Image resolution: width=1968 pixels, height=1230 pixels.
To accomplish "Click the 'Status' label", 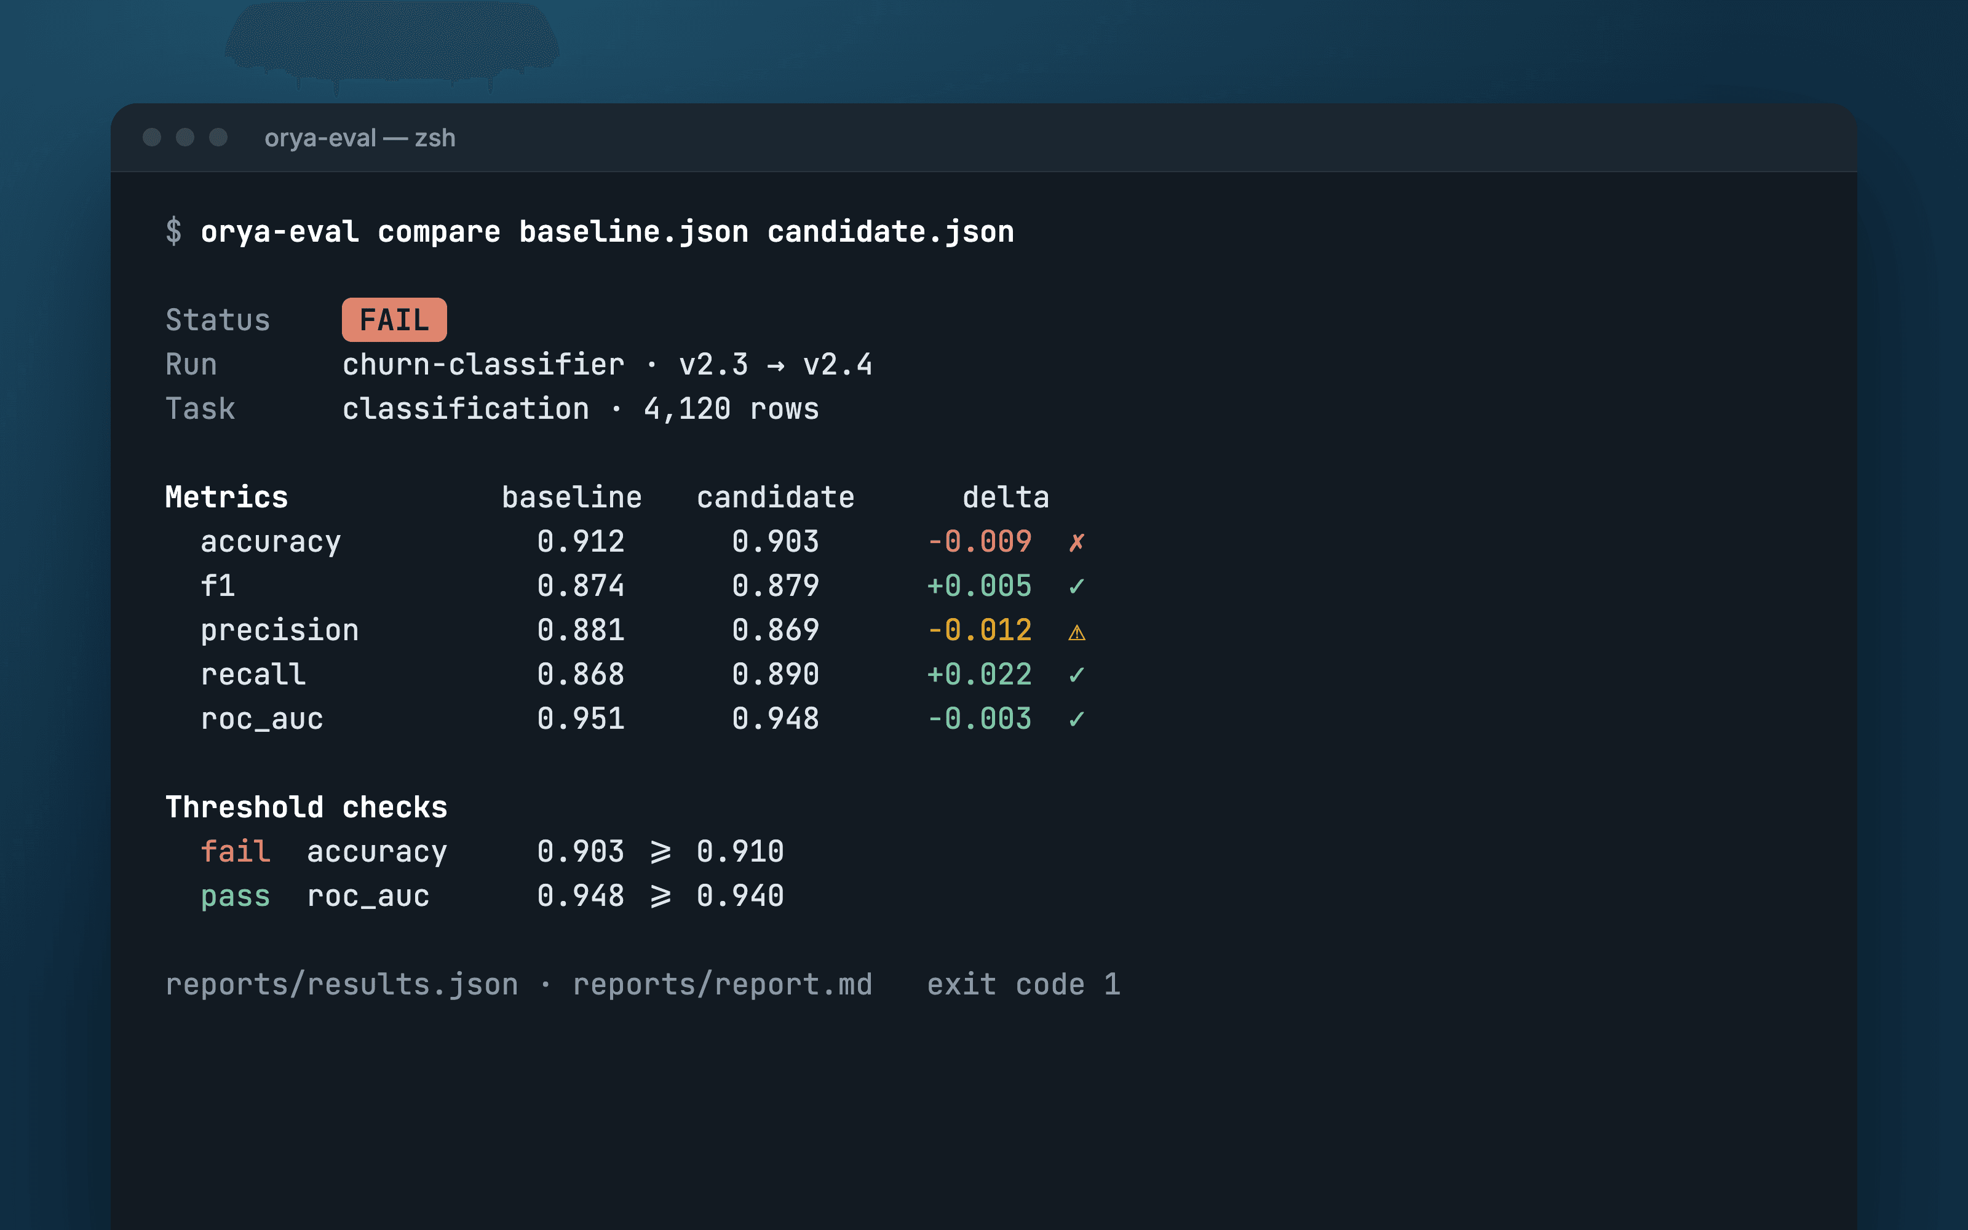I will tap(218, 320).
